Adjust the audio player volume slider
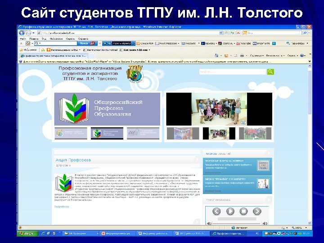The image size is (324, 243). 237,223
